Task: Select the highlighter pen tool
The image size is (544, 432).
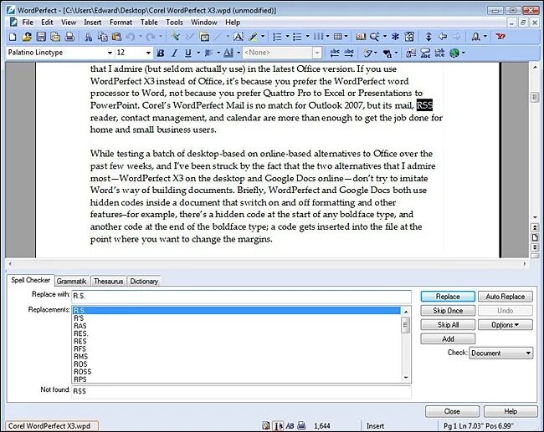Action: [x=254, y=37]
